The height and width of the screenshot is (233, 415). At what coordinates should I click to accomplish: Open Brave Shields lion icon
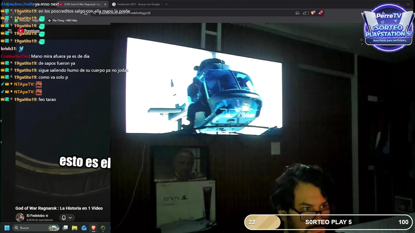click(313, 13)
